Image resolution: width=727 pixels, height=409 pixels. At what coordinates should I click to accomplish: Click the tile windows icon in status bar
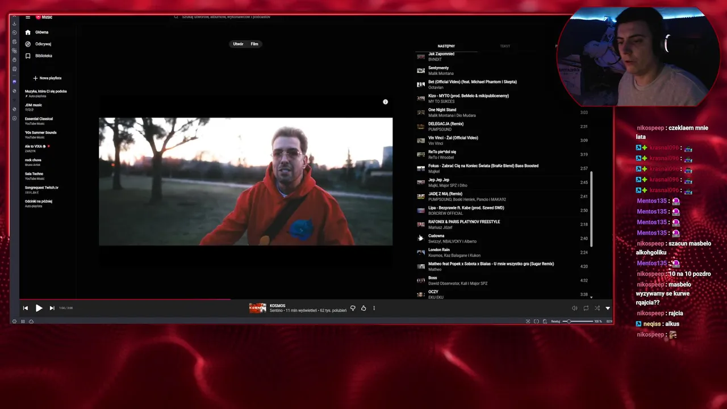tap(536, 322)
